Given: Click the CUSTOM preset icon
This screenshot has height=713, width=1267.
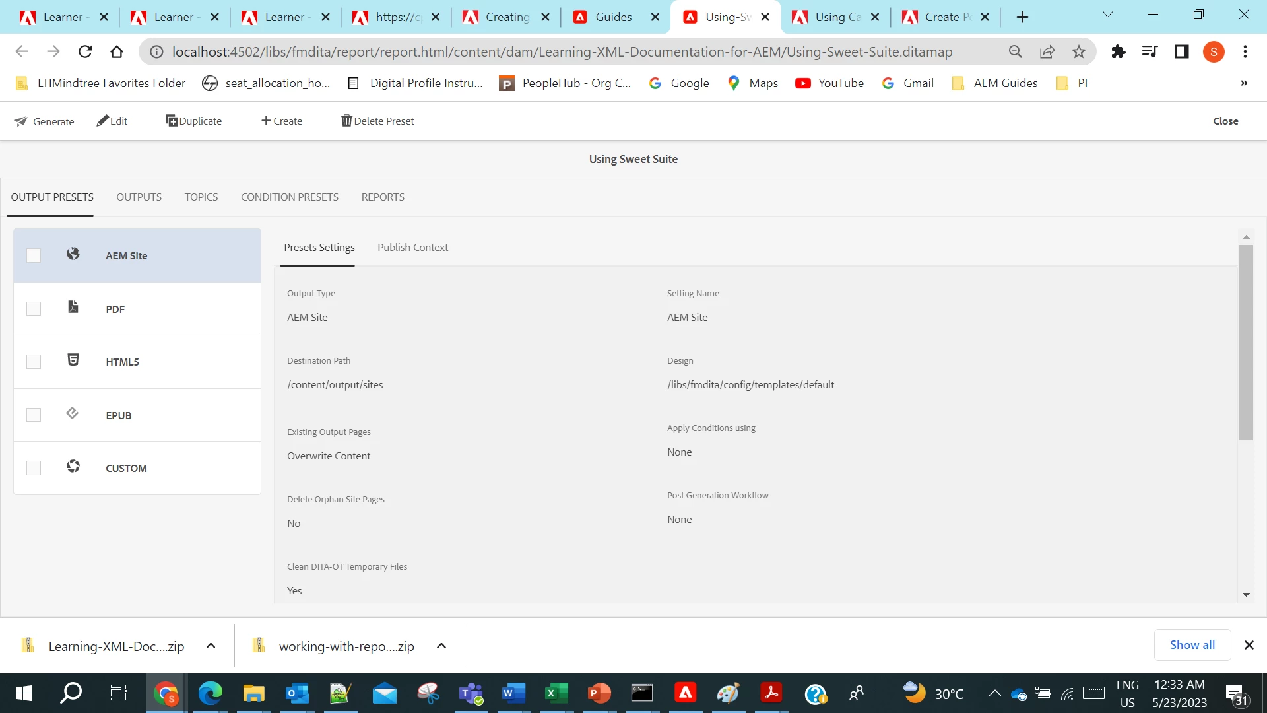Looking at the screenshot, I should click(73, 467).
